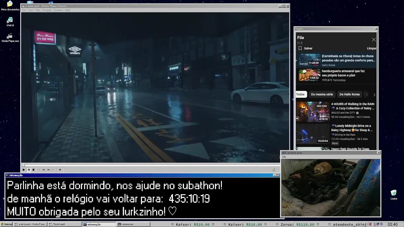This screenshot has width=404, height=227.
Task: Click the hamburgueria artesanal video title
Action: point(343,73)
